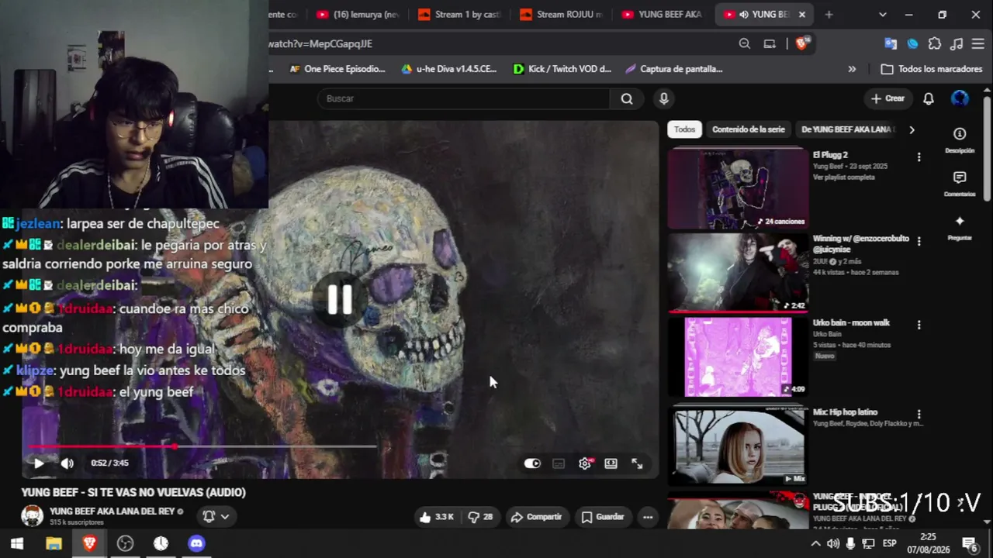Open a new browser tab
The height and width of the screenshot is (558, 993).
[829, 14]
